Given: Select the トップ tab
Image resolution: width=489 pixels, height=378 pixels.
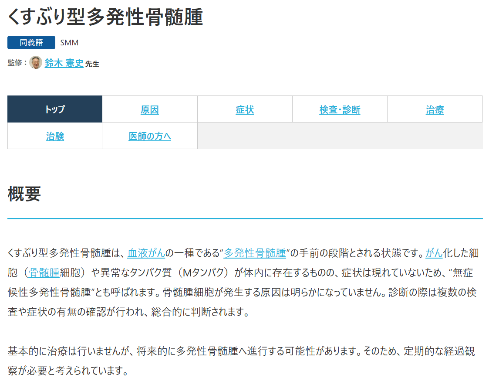Looking at the screenshot, I should [55, 109].
